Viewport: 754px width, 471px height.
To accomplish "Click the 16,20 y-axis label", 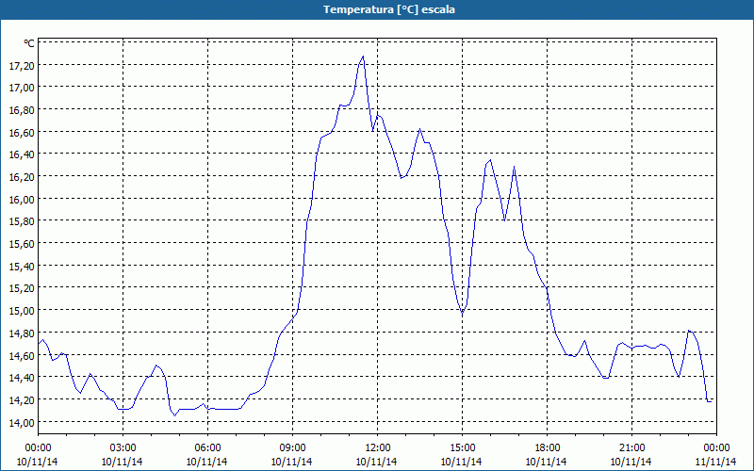I will click(x=22, y=177).
